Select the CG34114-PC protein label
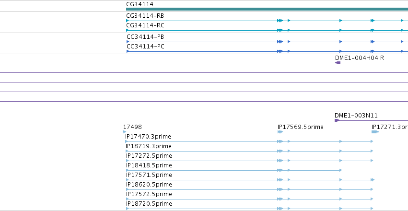 tap(145, 47)
